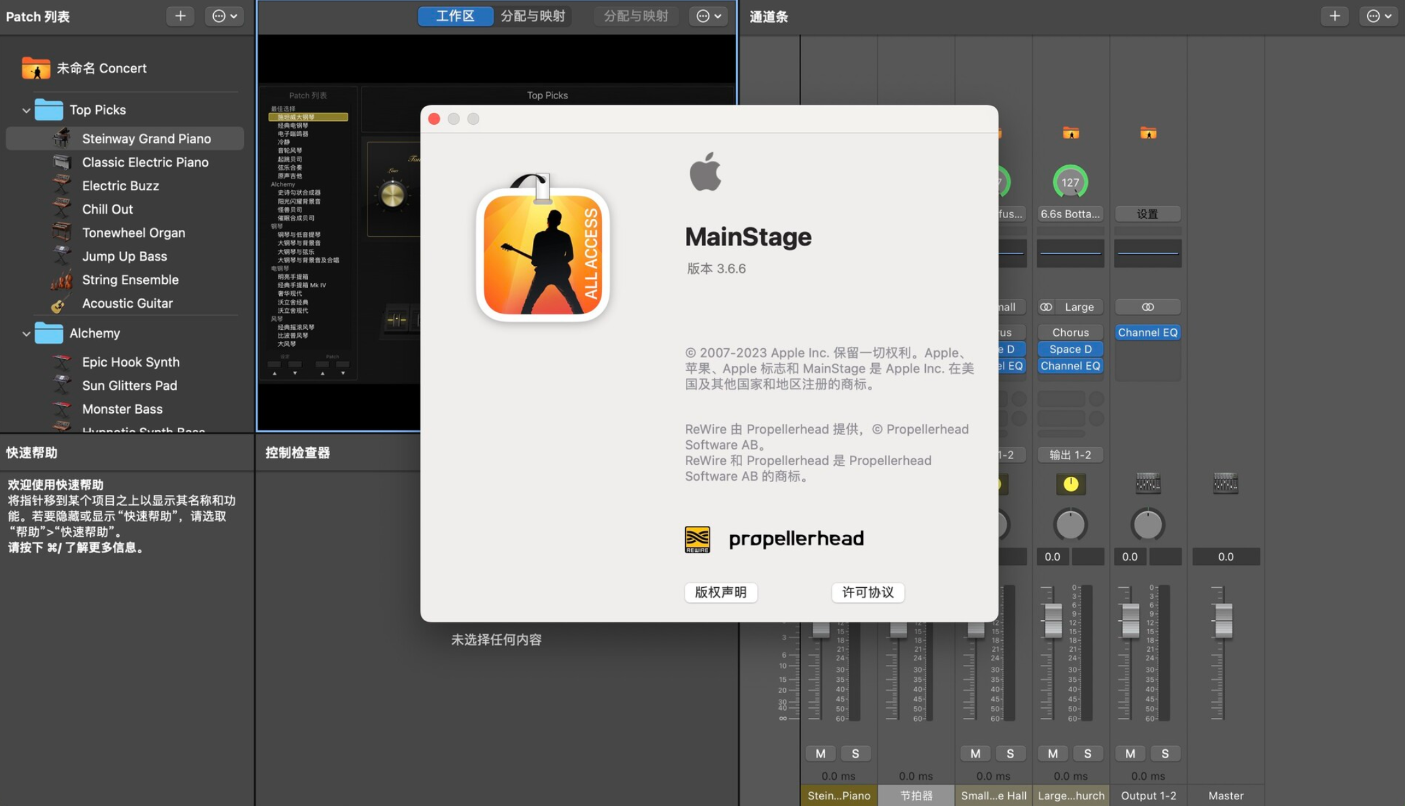Switch to the 工作区 tab
1405x806 pixels.
click(455, 16)
